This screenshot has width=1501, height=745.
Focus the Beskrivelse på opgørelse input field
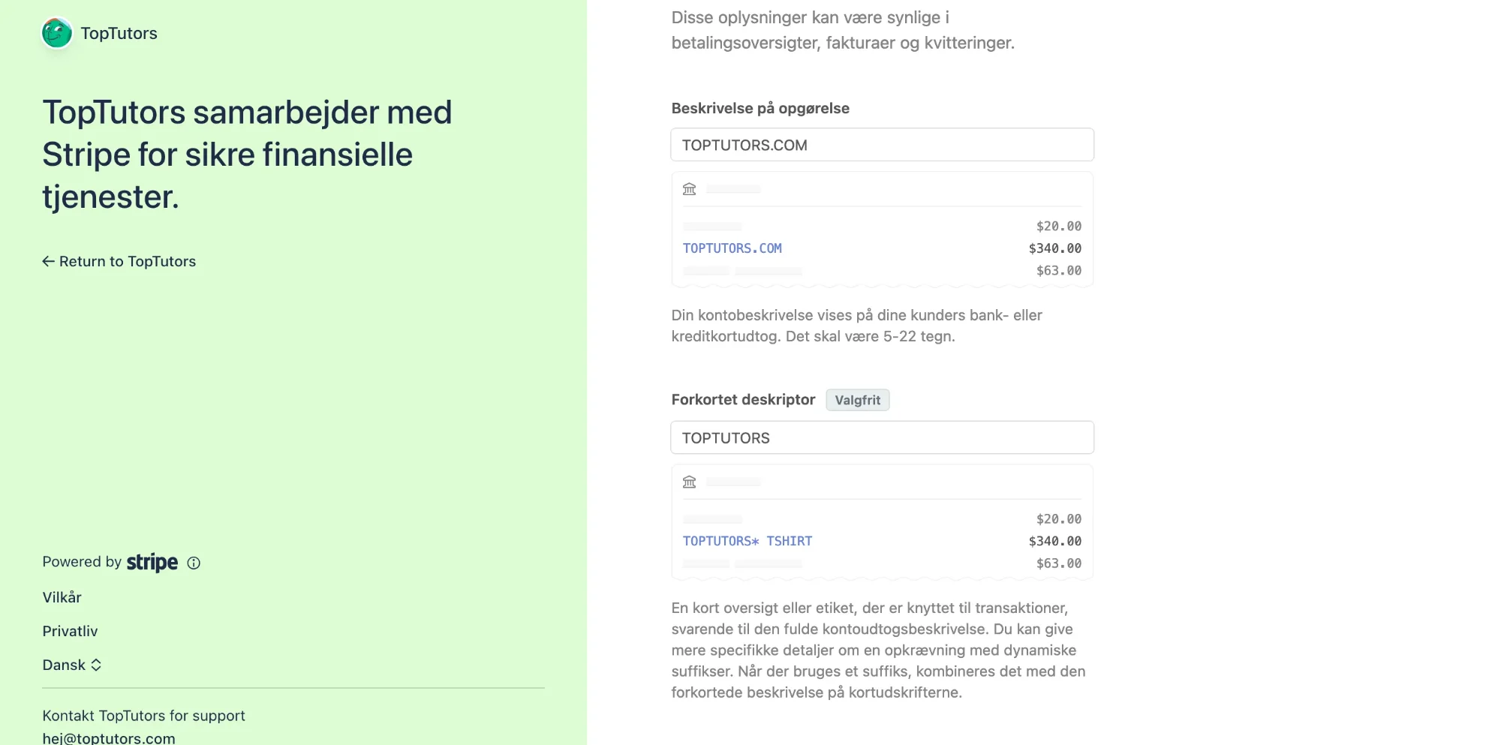(882, 145)
